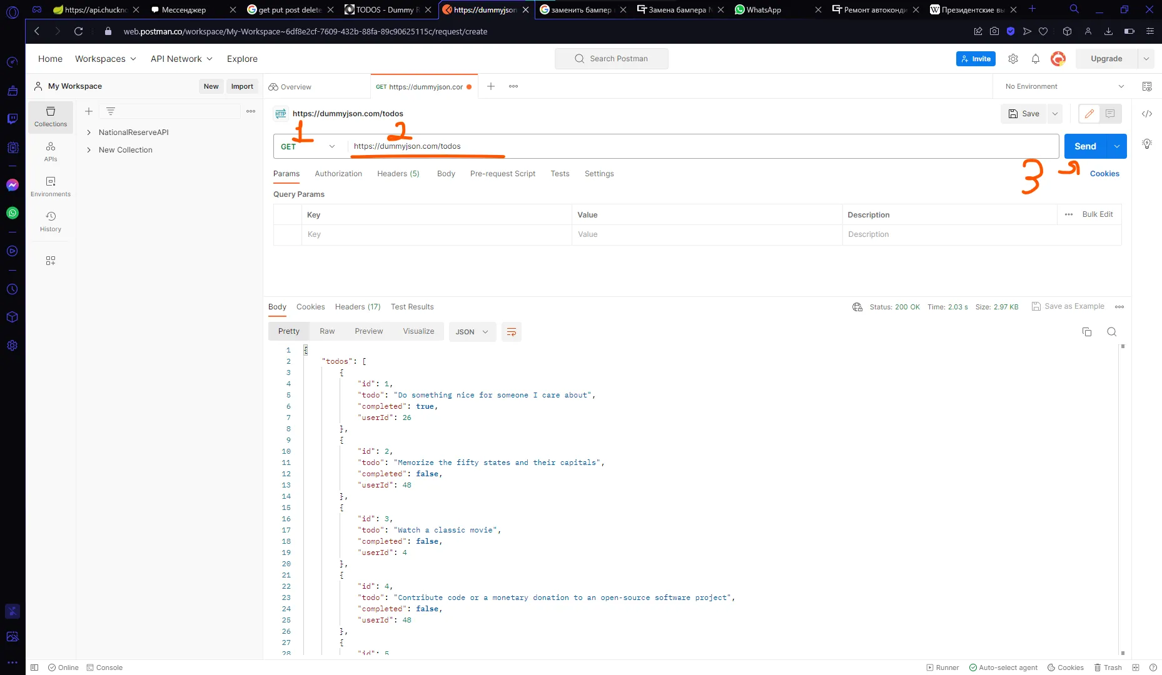Open the notifications bell
1162x675 pixels.
pyautogui.click(x=1036, y=59)
